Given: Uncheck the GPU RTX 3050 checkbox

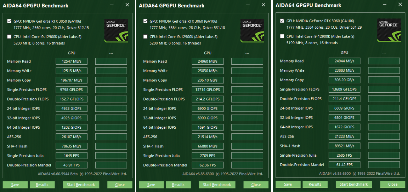Looking at the screenshot, I should coord(9,21).
